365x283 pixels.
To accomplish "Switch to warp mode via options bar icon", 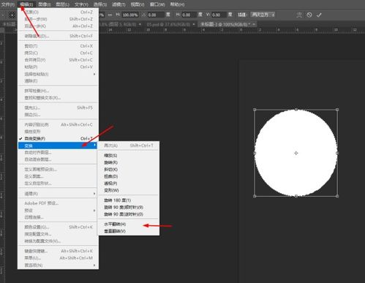I will (299, 15).
